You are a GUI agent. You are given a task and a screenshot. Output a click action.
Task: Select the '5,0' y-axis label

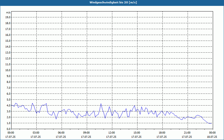point(9,99)
